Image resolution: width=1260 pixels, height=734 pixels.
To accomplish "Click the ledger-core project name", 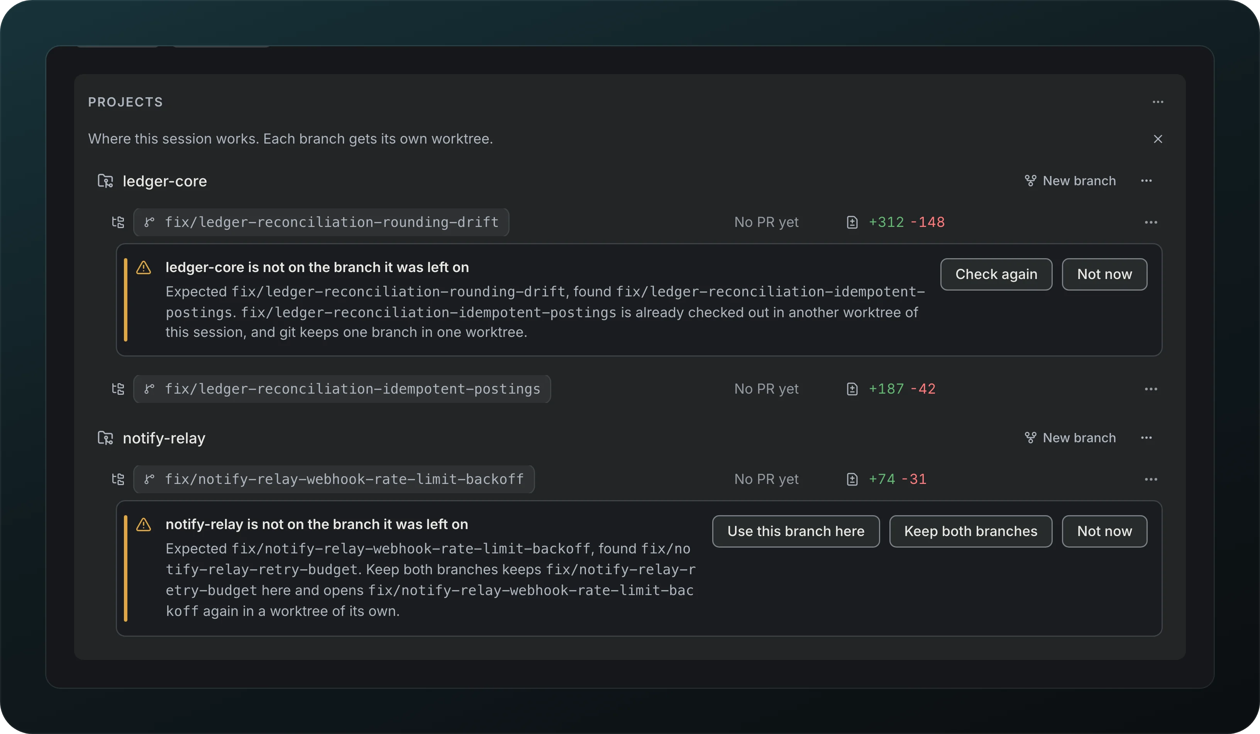I will point(164,181).
